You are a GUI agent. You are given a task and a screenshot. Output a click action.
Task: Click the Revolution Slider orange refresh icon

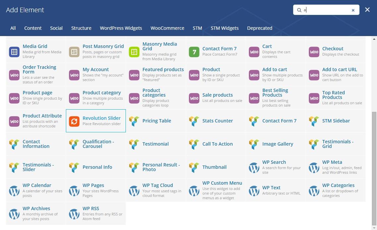74,121
